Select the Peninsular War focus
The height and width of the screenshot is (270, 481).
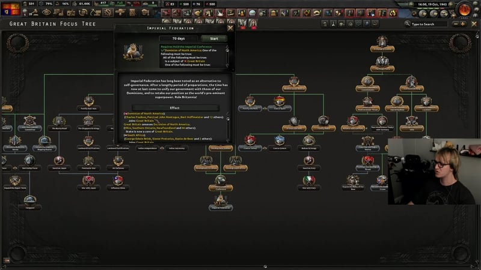pyautogui.click(x=88, y=163)
